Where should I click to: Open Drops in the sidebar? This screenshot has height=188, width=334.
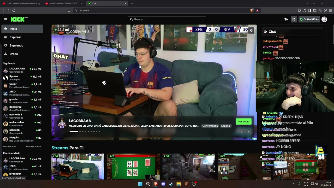[x=22, y=54]
